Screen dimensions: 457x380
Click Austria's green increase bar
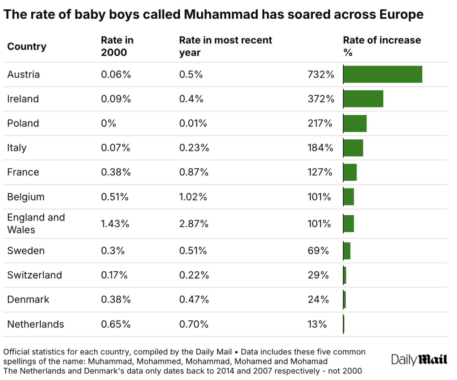pyautogui.click(x=382, y=74)
